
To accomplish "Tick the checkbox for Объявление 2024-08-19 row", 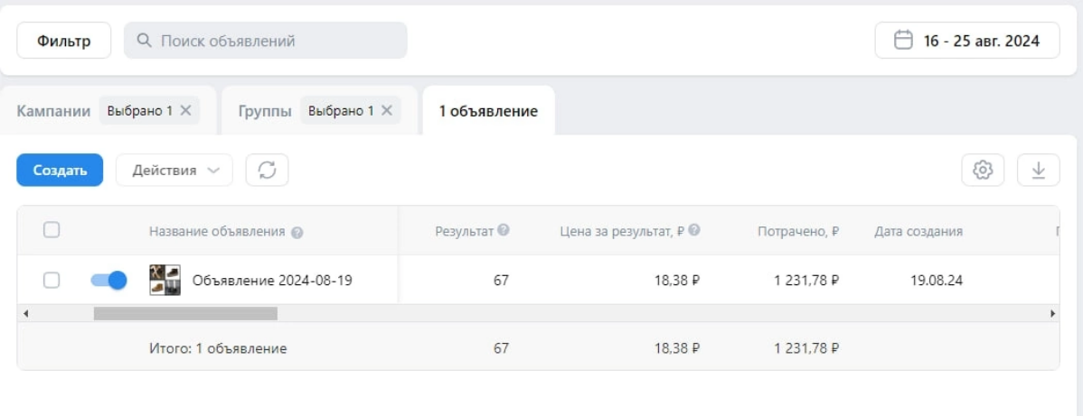I will coord(52,280).
